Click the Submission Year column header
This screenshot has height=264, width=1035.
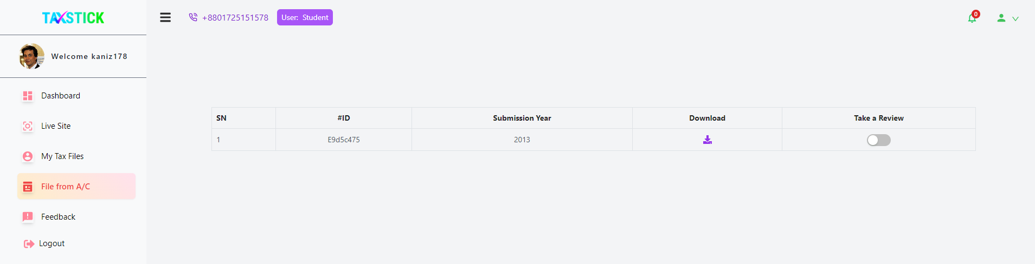(522, 118)
